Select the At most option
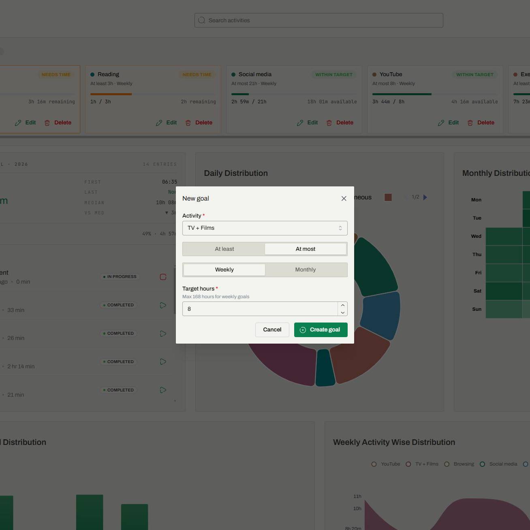The height and width of the screenshot is (530, 530). pyautogui.click(x=306, y=249)
